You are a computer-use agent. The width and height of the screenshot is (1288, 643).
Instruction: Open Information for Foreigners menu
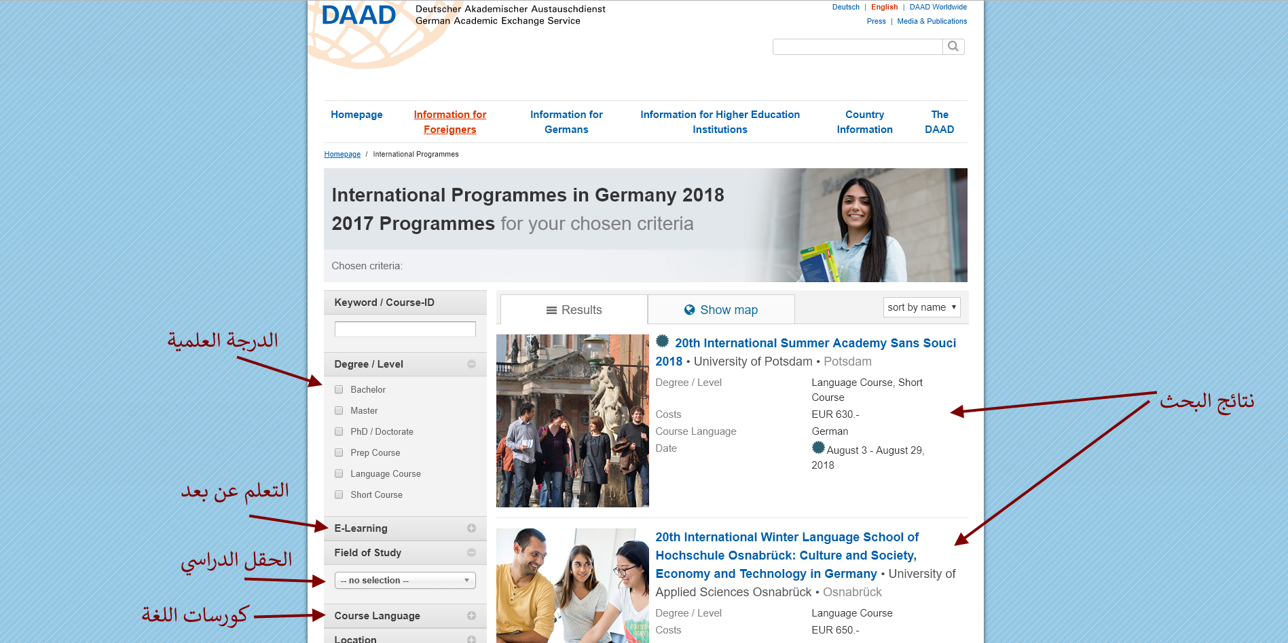point(450,122)
